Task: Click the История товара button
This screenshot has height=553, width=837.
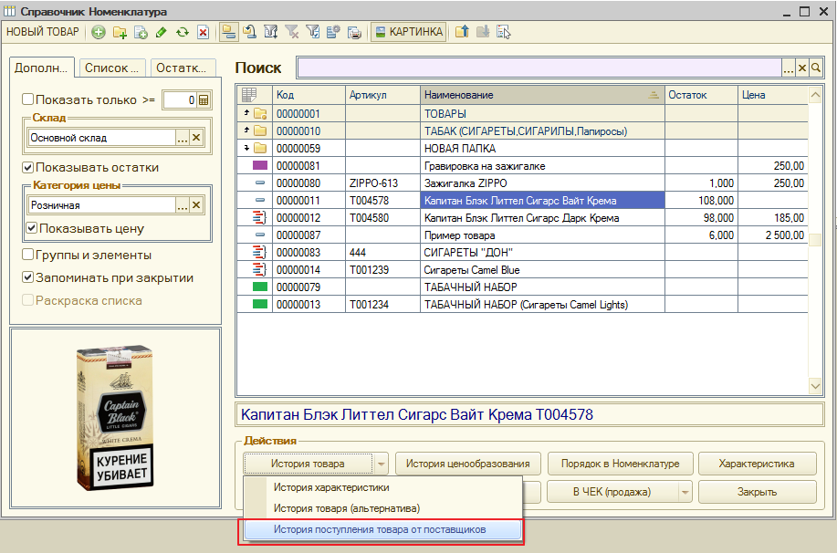Action: click(308, 464)
